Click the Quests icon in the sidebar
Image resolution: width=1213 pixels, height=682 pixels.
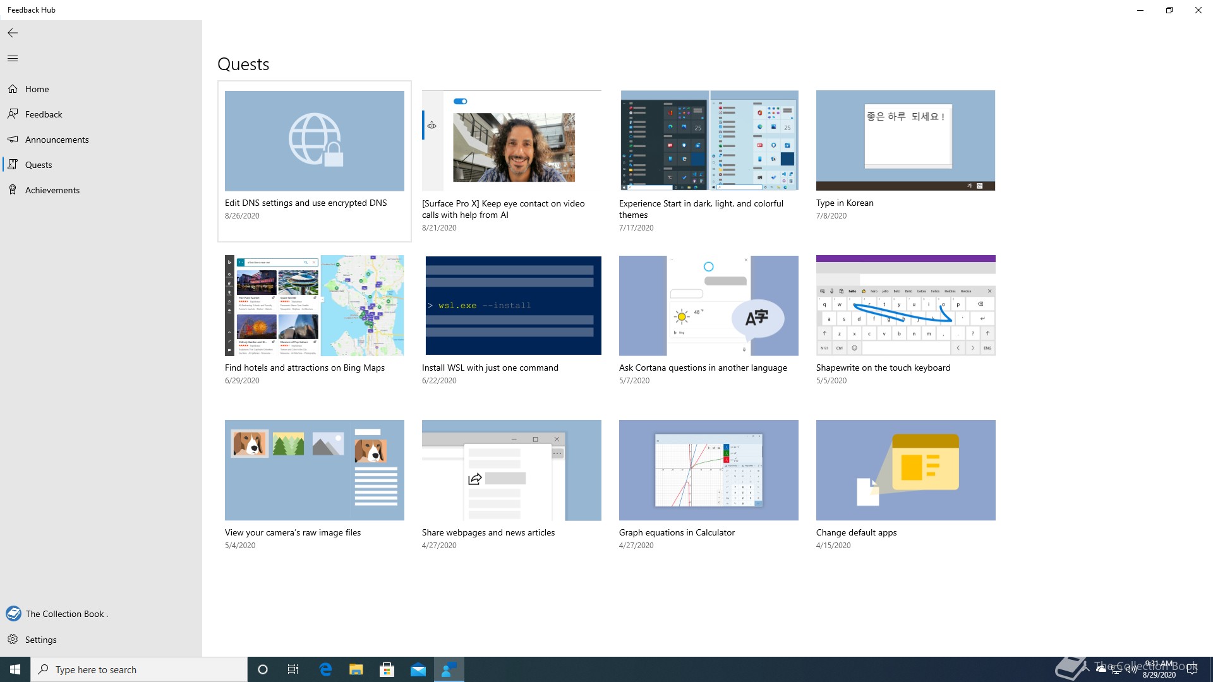pos(13,165)
